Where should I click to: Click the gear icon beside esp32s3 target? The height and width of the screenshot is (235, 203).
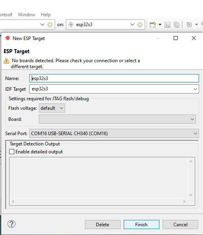click(x=140, y=25)
